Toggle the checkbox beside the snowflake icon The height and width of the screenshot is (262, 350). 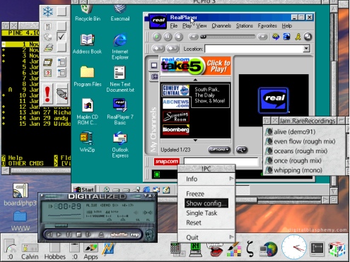(62, 11)
